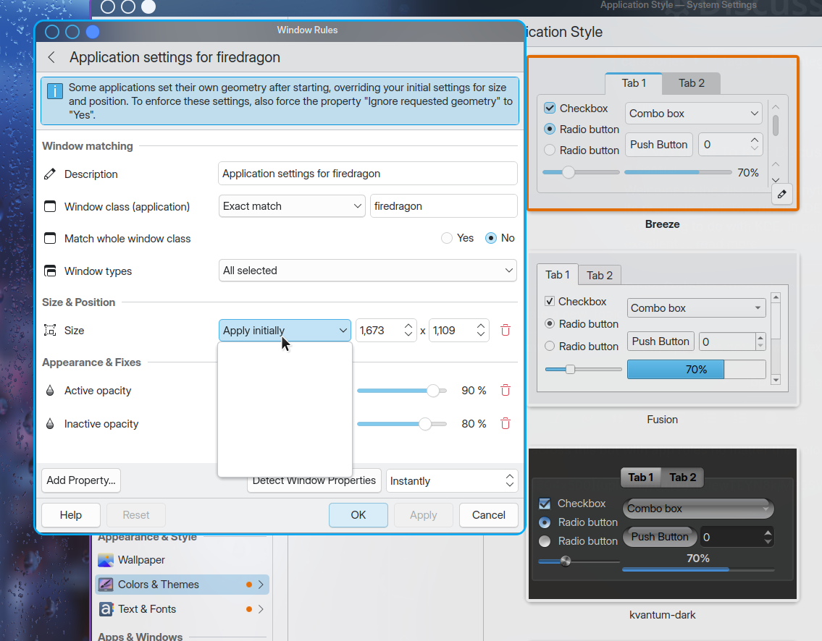Image resolution: width=822 pixels, height=641 pixels.
Task: Remove the Inactive opacity property
Action: (x=506, y=424)
